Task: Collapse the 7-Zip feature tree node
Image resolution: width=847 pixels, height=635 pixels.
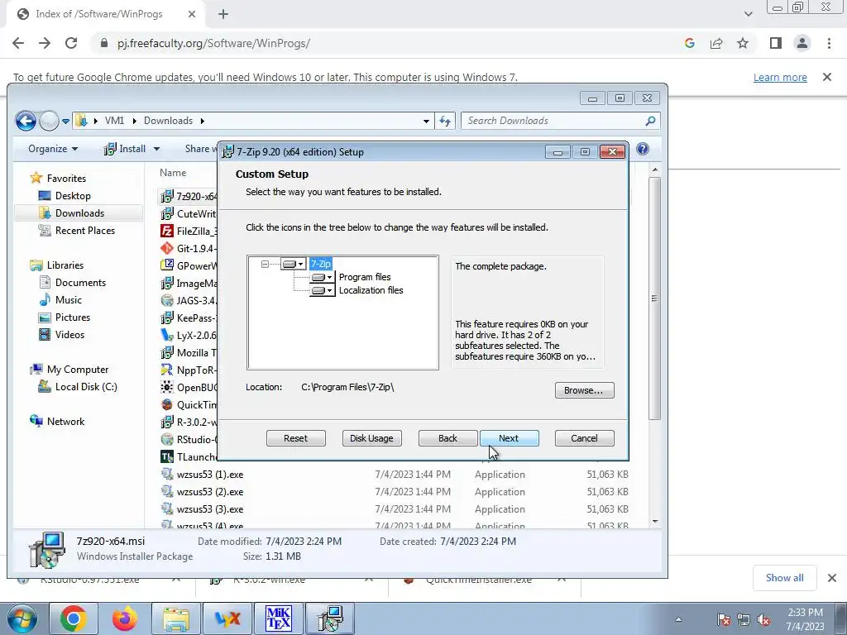Action: [265, 264]
